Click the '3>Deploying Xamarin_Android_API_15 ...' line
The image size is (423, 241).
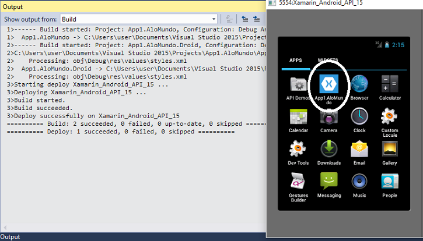(76, 92)
